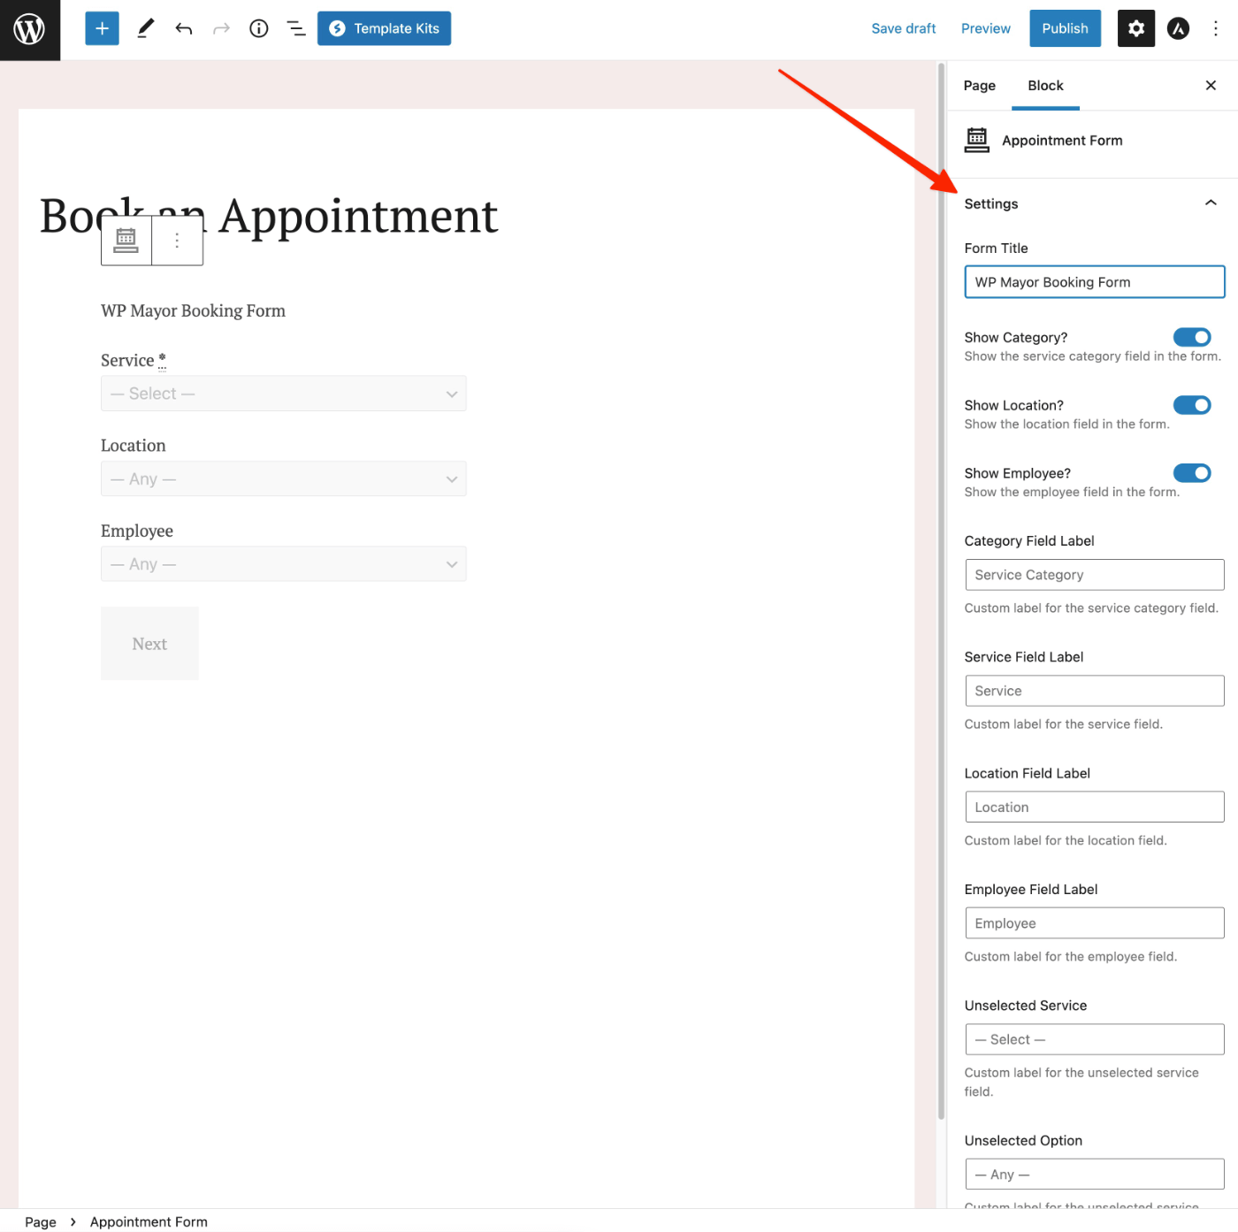Open block toolbar more options menu

point(177,240)
